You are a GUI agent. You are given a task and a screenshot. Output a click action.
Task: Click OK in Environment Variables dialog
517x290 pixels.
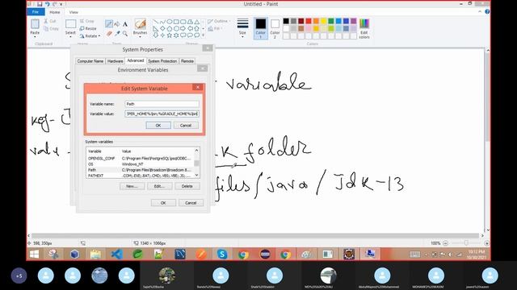(x=163, y=203)
